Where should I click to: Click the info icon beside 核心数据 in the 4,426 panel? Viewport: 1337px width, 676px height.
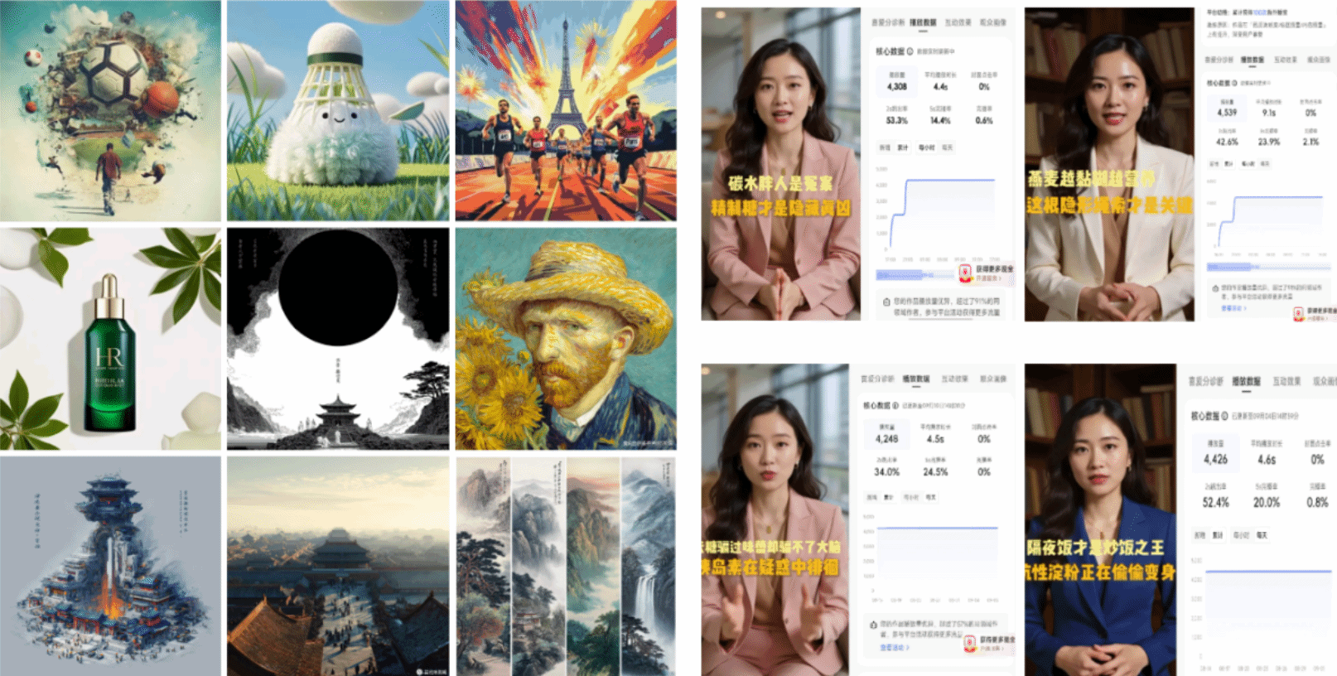click(x=1225, y=416)
